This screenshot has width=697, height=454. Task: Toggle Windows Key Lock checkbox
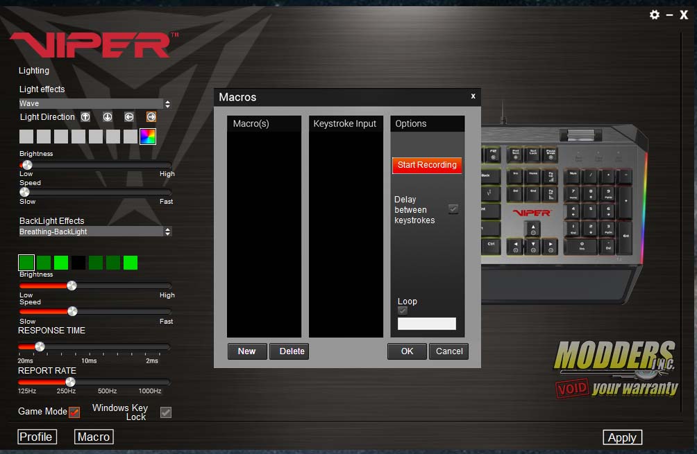point(166,412)
